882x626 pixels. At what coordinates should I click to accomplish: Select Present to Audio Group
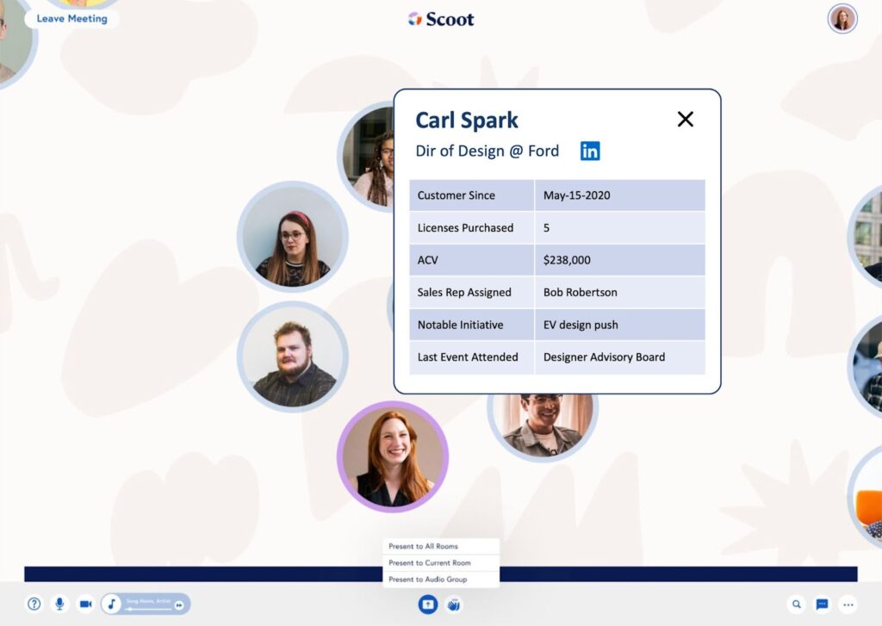[440, 580]
